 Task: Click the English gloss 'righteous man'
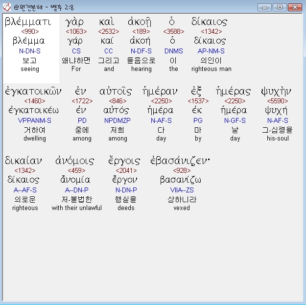(212, 69)
